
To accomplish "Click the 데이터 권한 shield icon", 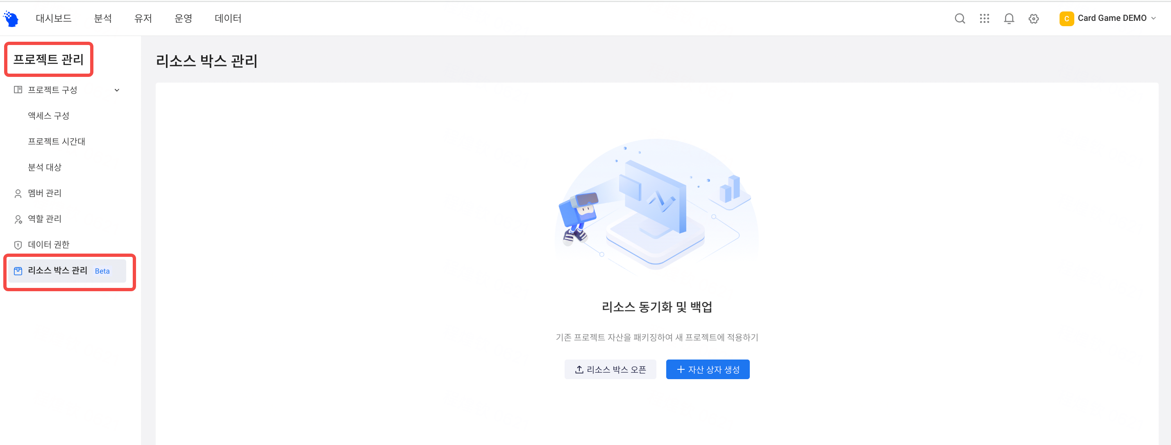I will tap(18, 245).
